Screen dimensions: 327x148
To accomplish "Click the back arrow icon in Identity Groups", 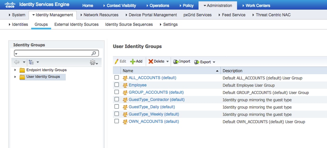I will [x=17, y=62].
